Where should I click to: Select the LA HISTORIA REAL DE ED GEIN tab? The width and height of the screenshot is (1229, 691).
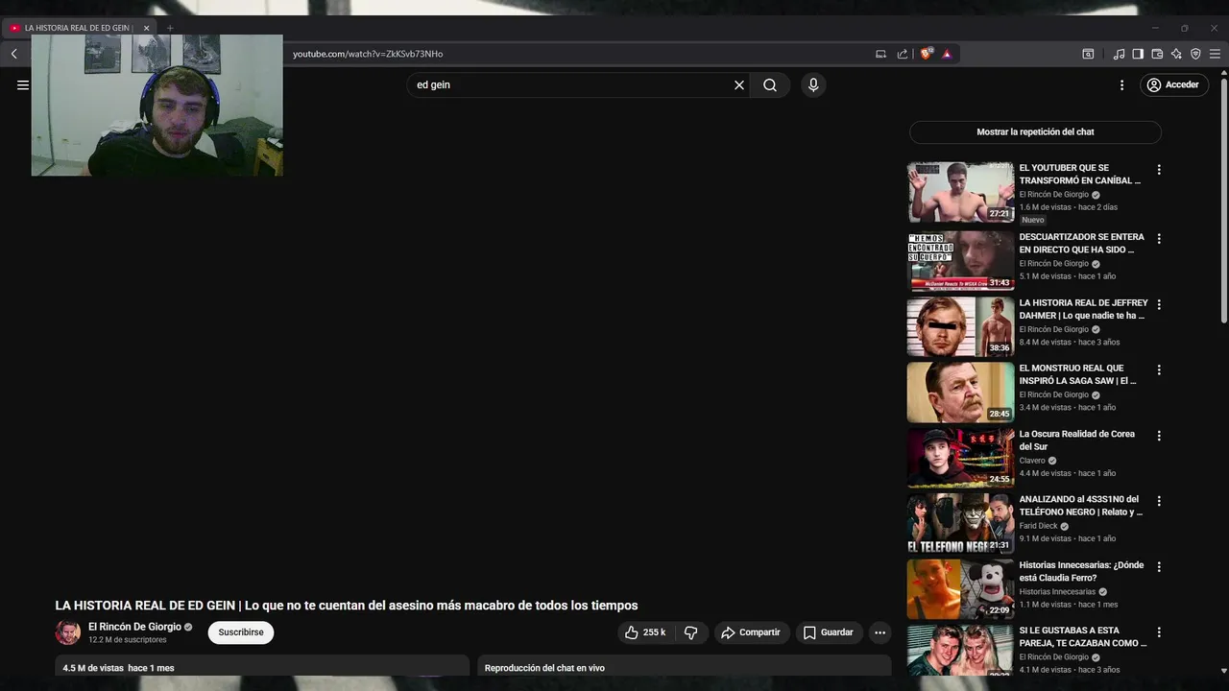78,28
